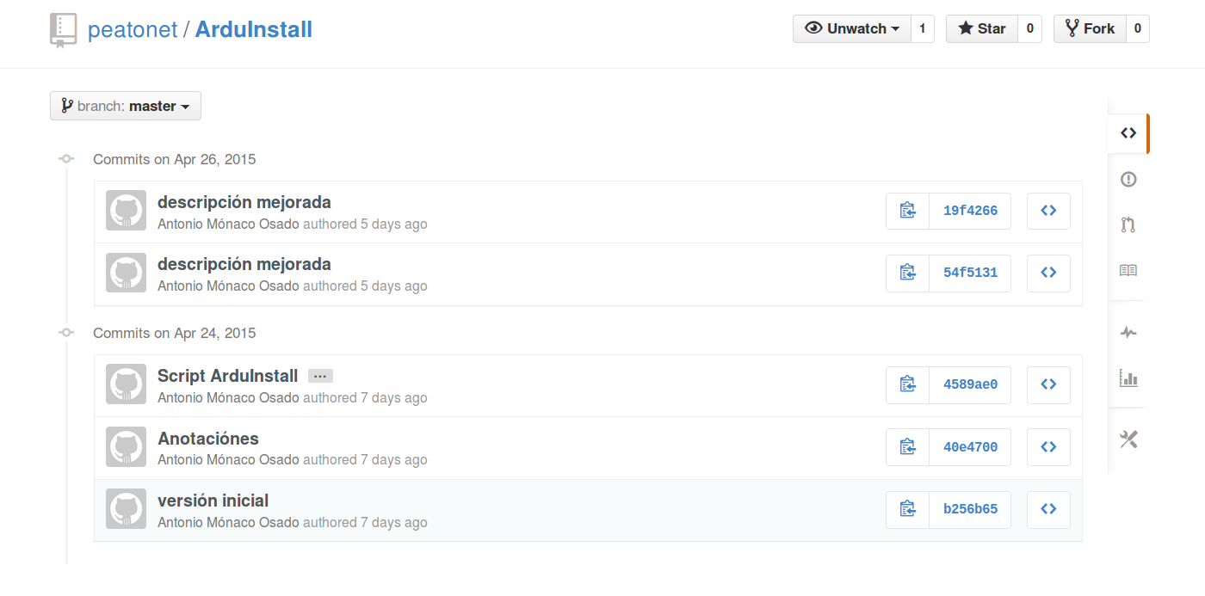Open the Anotaciónes commit message
Viewport: 1205px width, 596px height.
208,439
